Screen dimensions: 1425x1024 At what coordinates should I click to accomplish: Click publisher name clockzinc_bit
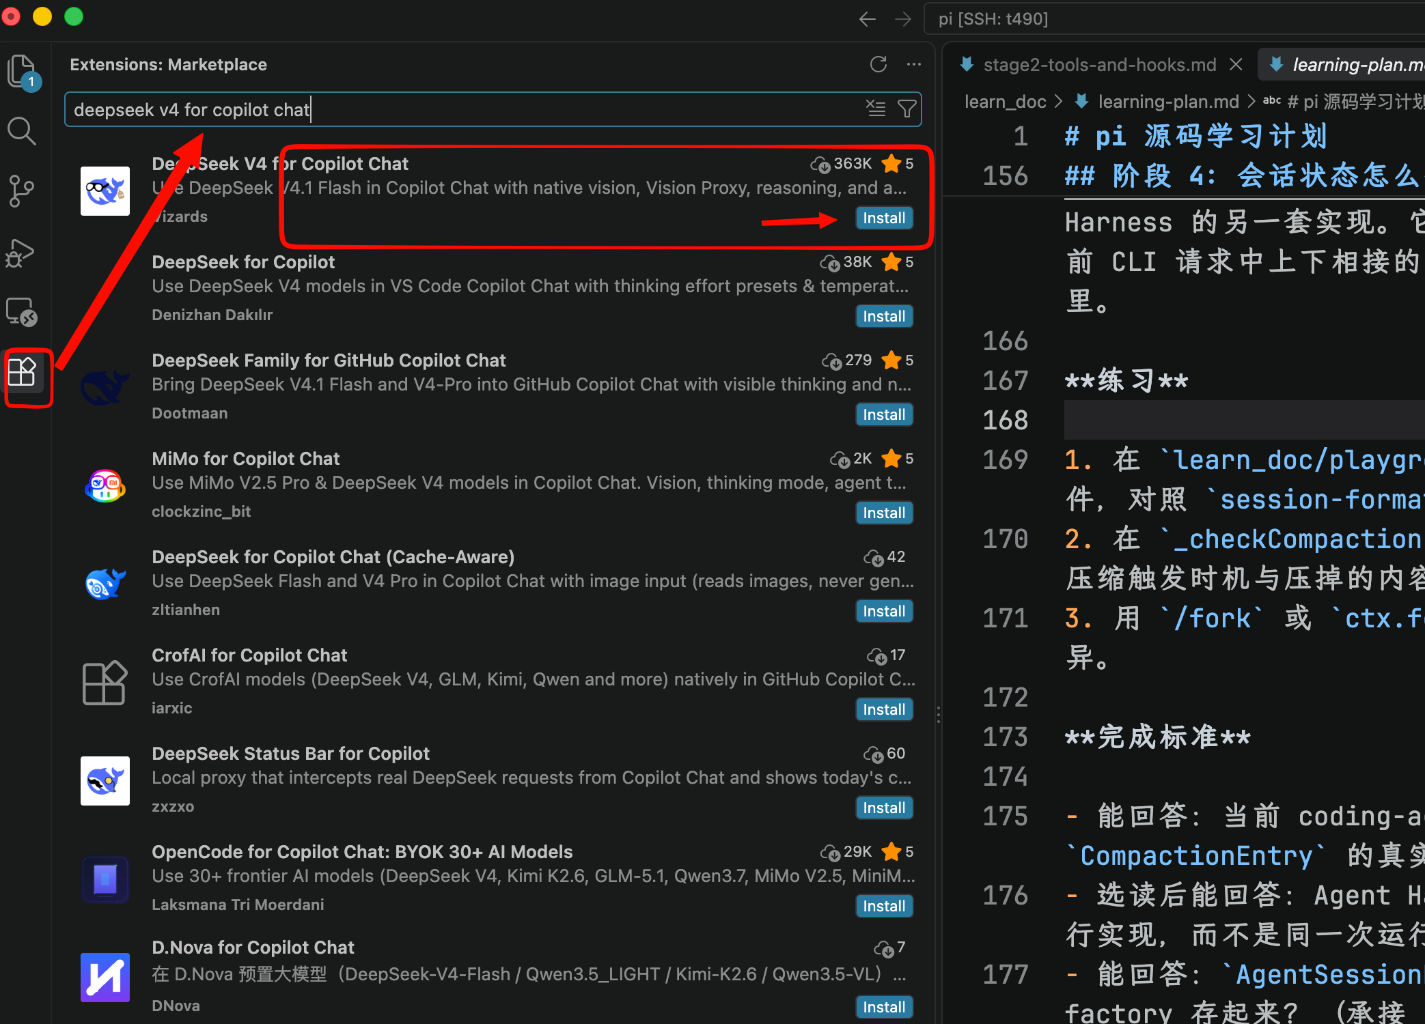(202, 511)
